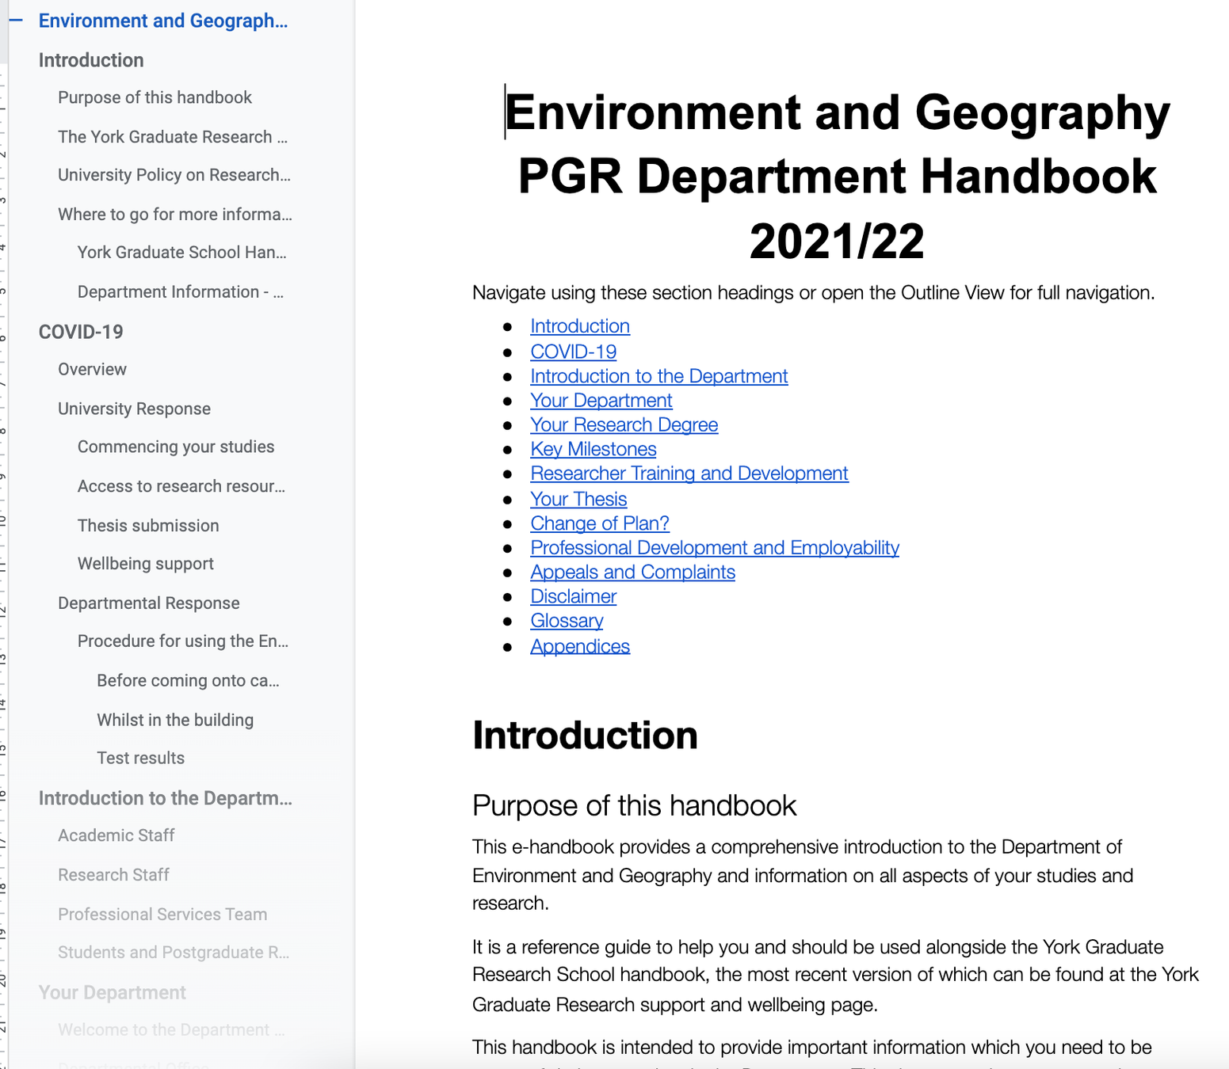
Task: Open Environment and Geography title in outline
Action: 163,21
